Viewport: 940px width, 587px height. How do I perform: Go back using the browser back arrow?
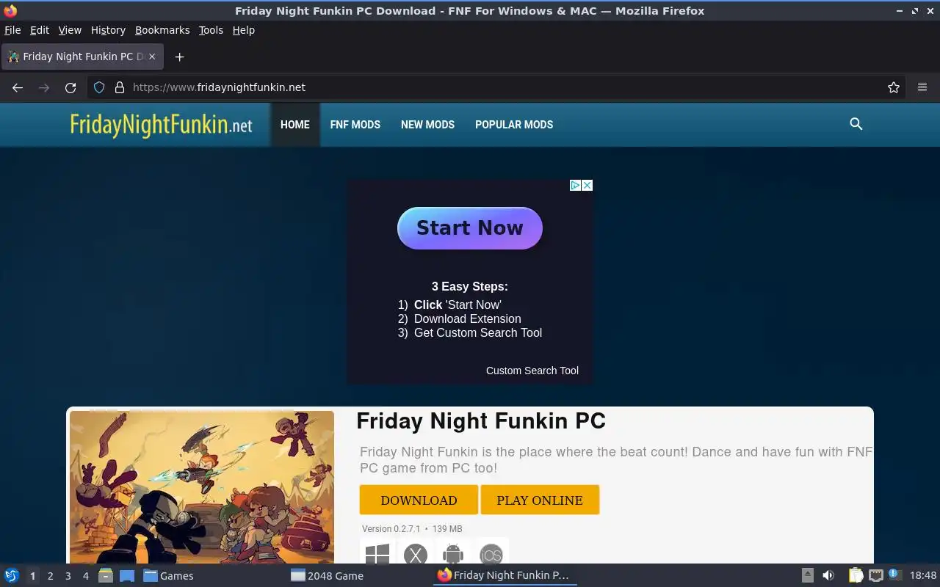(18, 87)
